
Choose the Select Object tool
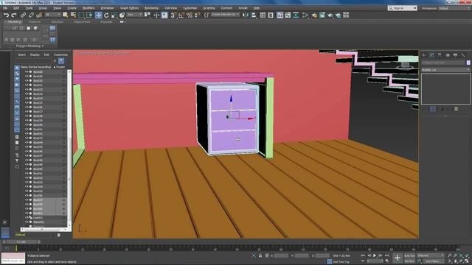65,15
